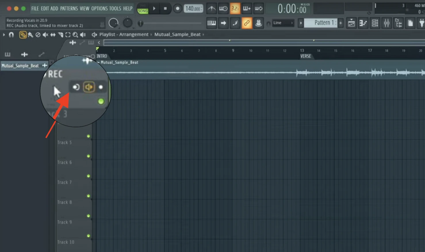Open the Browser plugin picker icon
425x252 pixels.
point(422,23)
